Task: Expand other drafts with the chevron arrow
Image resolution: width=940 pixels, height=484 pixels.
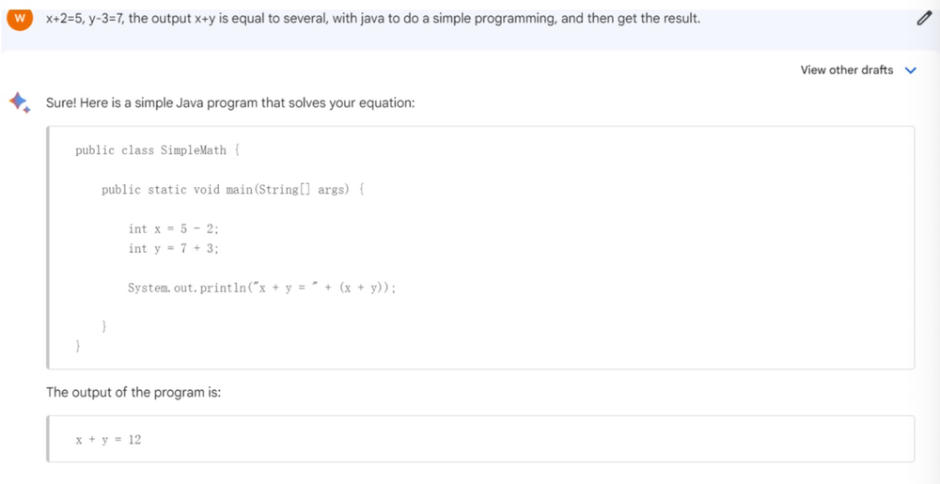Action: coord(910,70)
